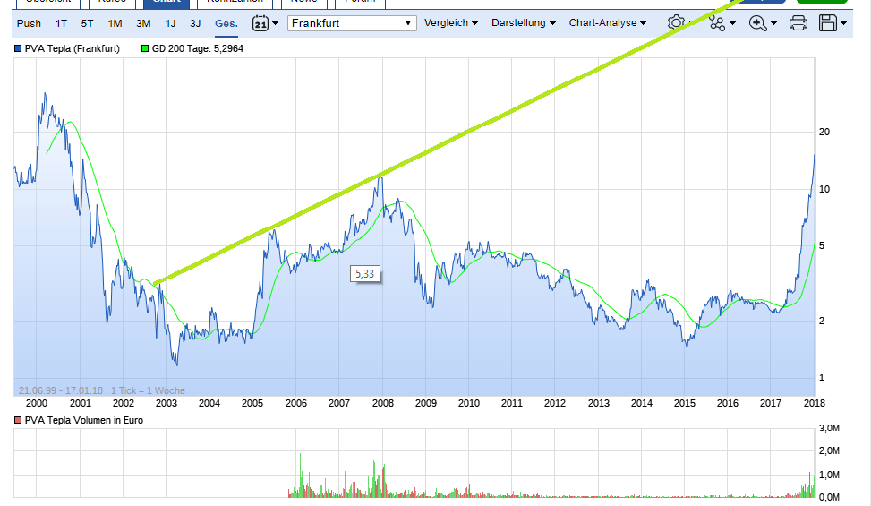
Task: Expand the Chart-Analyse menu
Action: click(608, 22)
